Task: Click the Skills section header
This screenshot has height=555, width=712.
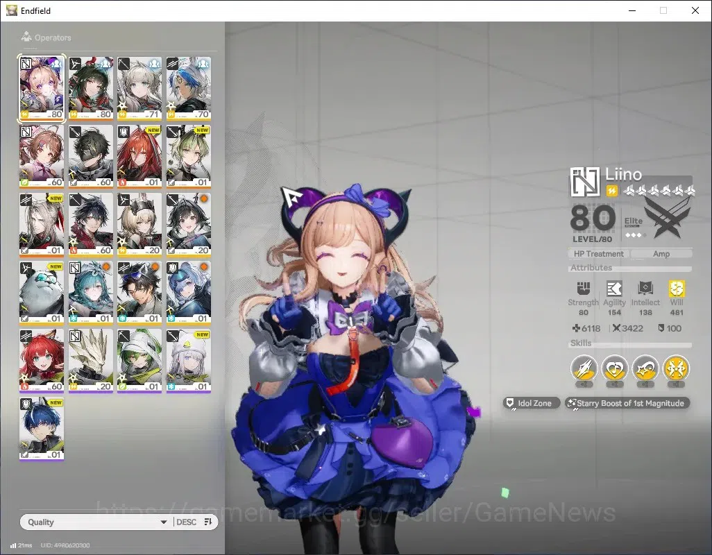Action: [581, 343]
